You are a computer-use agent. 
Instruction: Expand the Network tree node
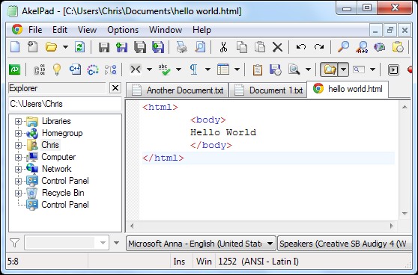[18, 169]
